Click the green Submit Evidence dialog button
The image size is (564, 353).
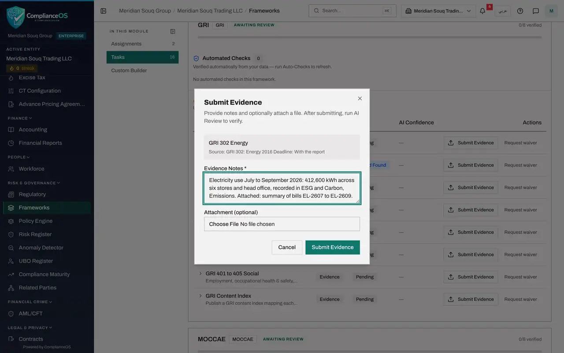pos(333,247)
